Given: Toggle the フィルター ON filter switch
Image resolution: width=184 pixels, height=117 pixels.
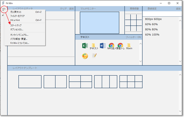Looking at the screenshot, I should [x=133, y=37].
